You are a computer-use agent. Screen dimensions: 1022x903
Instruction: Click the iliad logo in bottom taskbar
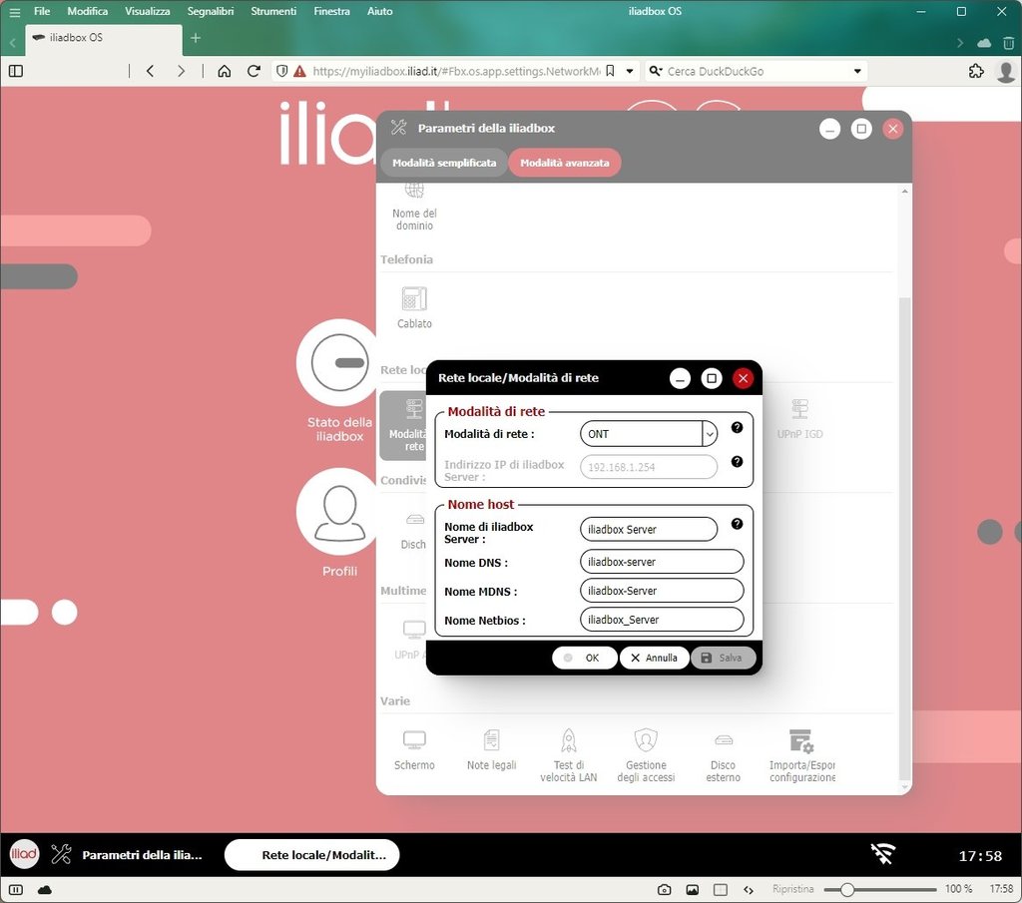pyautogui.click(x=24, y=854)
